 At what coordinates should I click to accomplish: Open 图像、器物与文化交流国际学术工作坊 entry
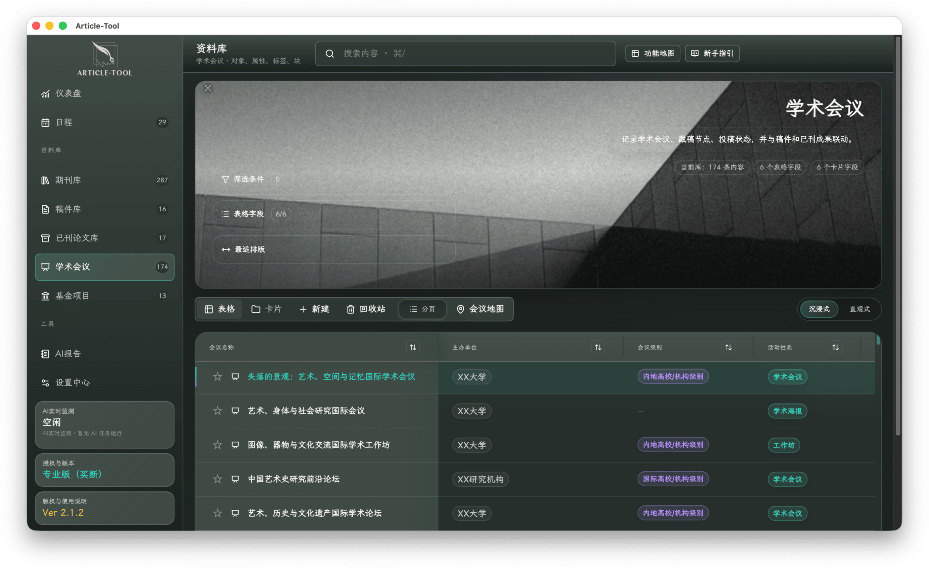[319, 445]
